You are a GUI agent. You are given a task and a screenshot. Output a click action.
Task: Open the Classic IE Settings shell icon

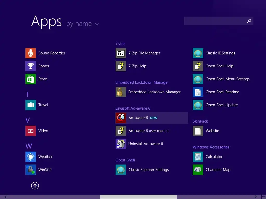198,53
